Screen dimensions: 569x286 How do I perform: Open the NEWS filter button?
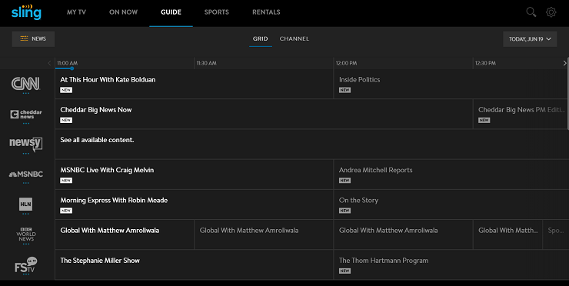[33, 39]
